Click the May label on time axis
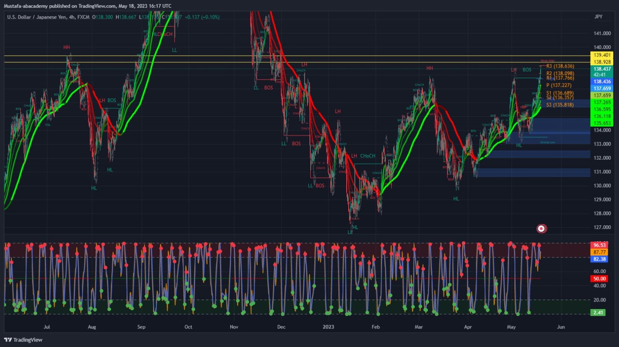The image size is (619, 347). pyautogui.click(x=511, y=327)
